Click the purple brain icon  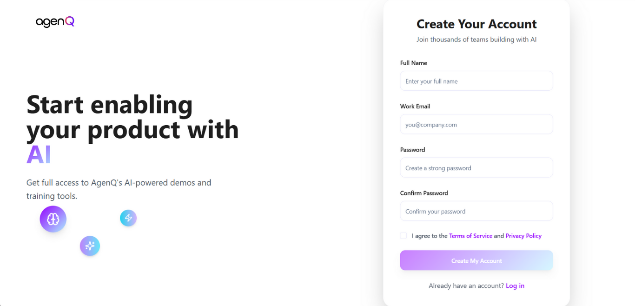(x=53, y=219)
